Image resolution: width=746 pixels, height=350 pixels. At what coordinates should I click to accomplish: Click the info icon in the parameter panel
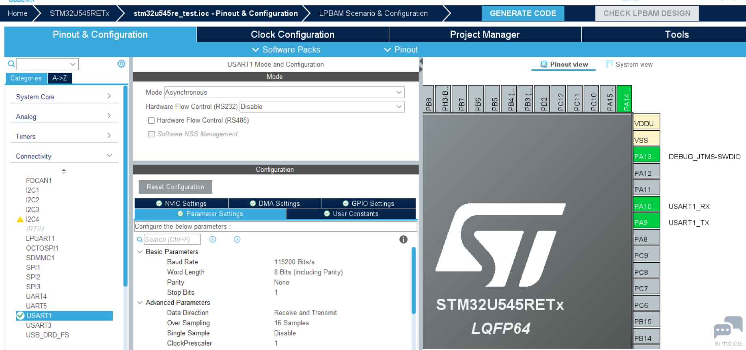tap(403, 240)
